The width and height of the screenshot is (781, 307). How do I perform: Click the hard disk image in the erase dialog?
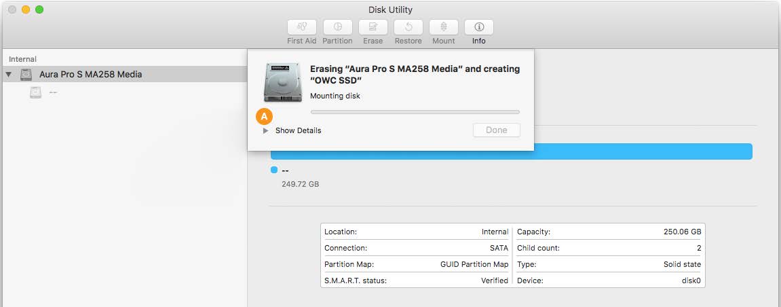point(283,83)
